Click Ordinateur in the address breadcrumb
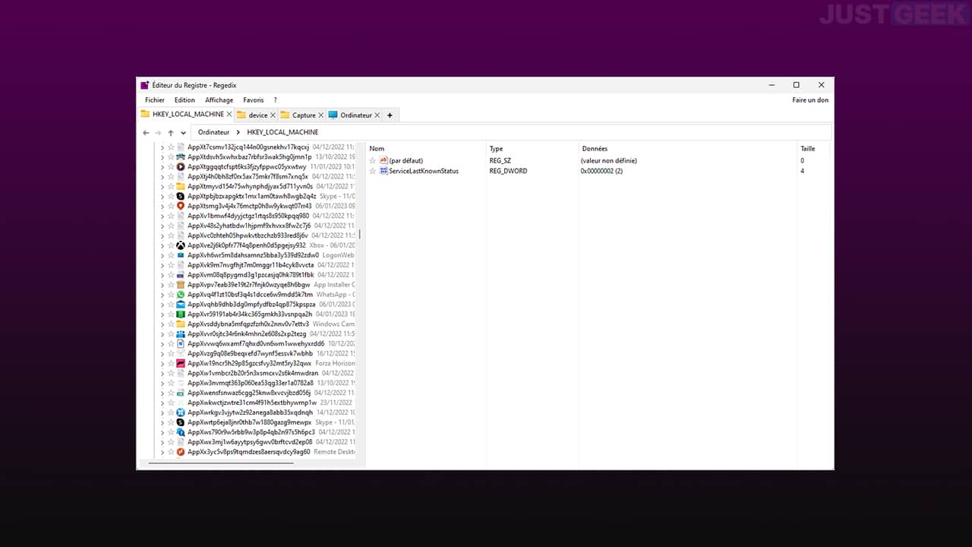This screenshot has width=972, height=547. (213, 132)
